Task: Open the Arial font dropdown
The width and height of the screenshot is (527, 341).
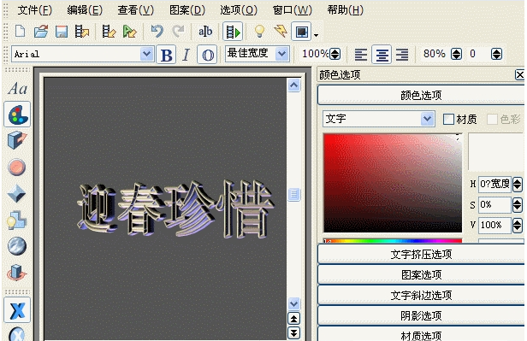Action: click(x=146, y=54)
